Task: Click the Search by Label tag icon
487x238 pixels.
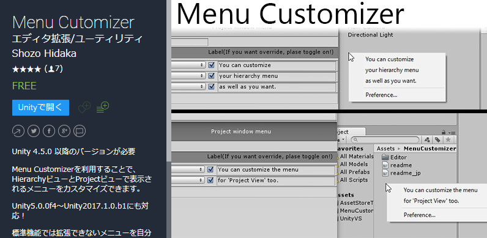Action: pyautogui.click(x=437, y=139)
